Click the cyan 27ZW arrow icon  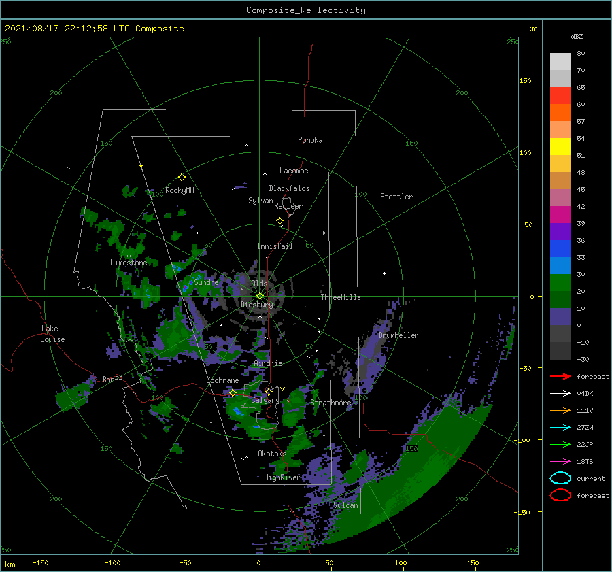pos(560,428)
